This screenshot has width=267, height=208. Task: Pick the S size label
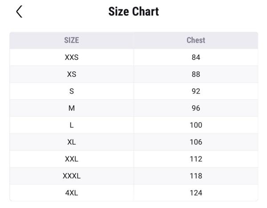click(72, 91)
